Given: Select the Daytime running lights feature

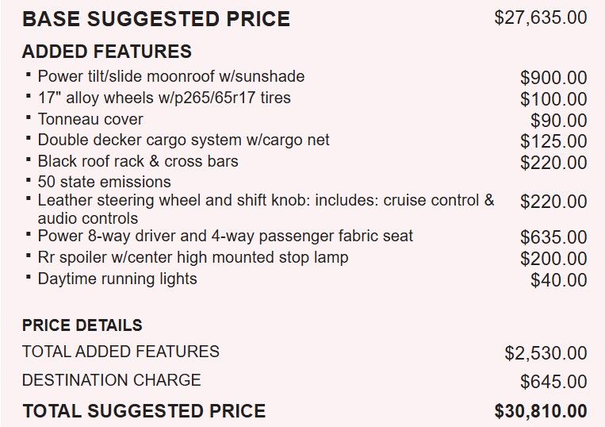Looking at the screenshot, I should click(x=117, y=279).
